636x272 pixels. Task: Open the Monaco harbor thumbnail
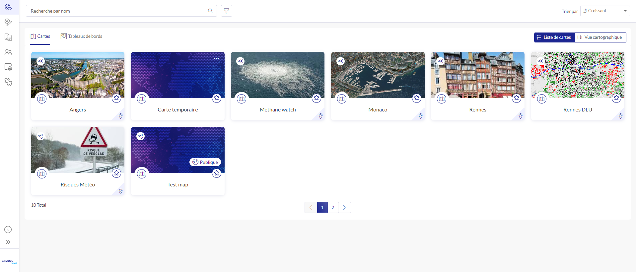[x=378, y=75]
